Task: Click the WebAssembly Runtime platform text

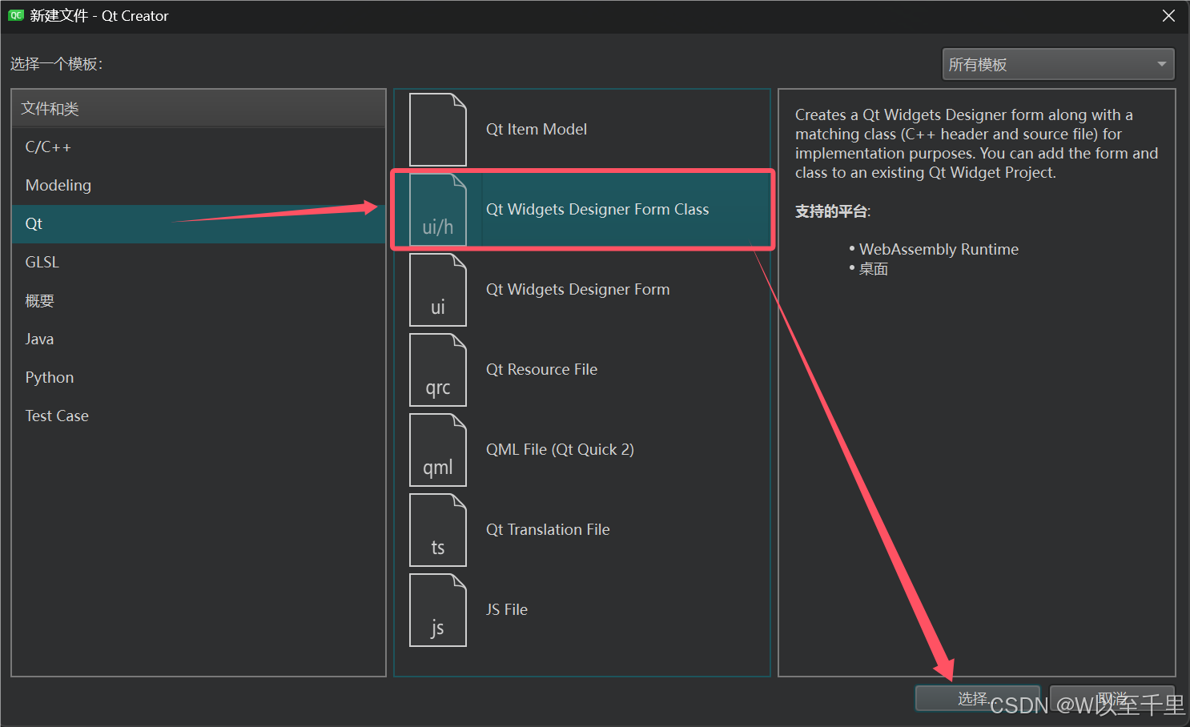Action: click(x=939, y=250)
